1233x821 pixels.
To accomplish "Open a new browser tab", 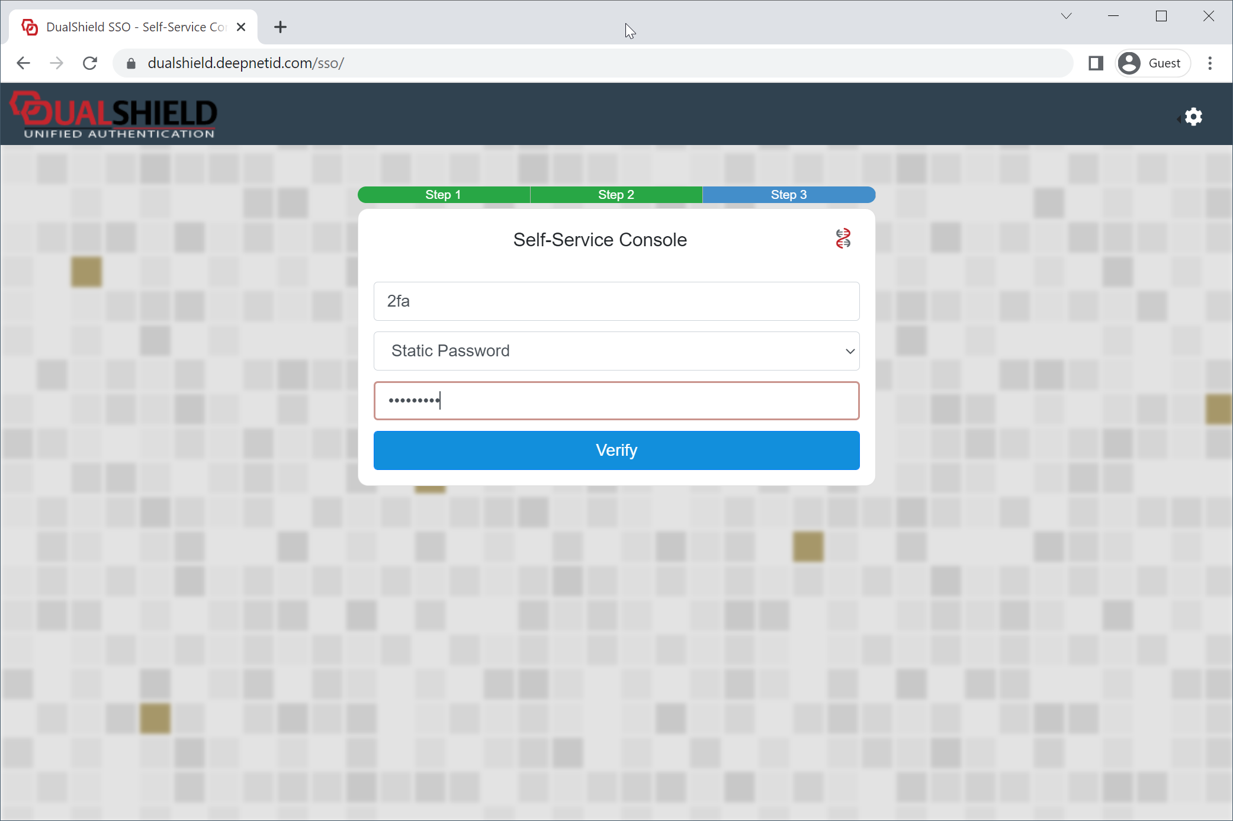I will (x=280, y=27).
